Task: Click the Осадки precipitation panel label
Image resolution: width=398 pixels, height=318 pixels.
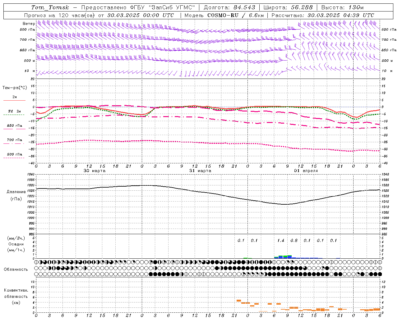Action: coord(16,244)
